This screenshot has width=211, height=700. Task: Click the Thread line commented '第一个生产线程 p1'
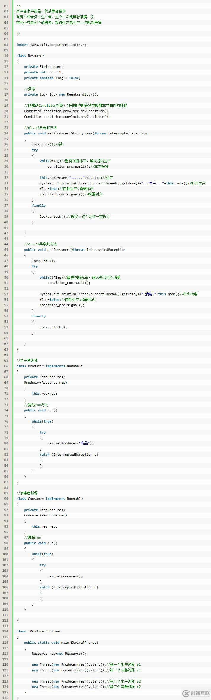[86, 664]
